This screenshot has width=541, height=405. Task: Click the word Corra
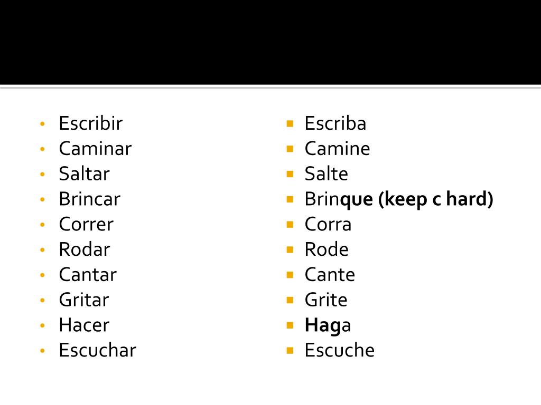(328, 224)
